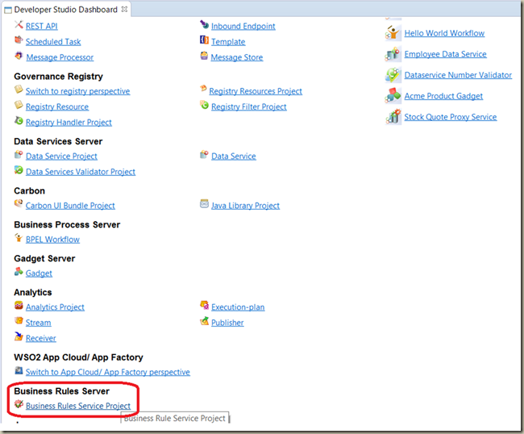
Task: Click the Switch to registry perspective icon
Action: point(19,90)
